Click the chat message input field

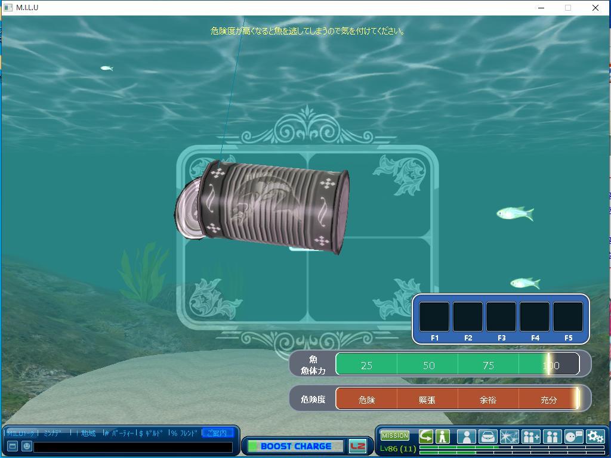pyautogui.click(x=133, y=447)
